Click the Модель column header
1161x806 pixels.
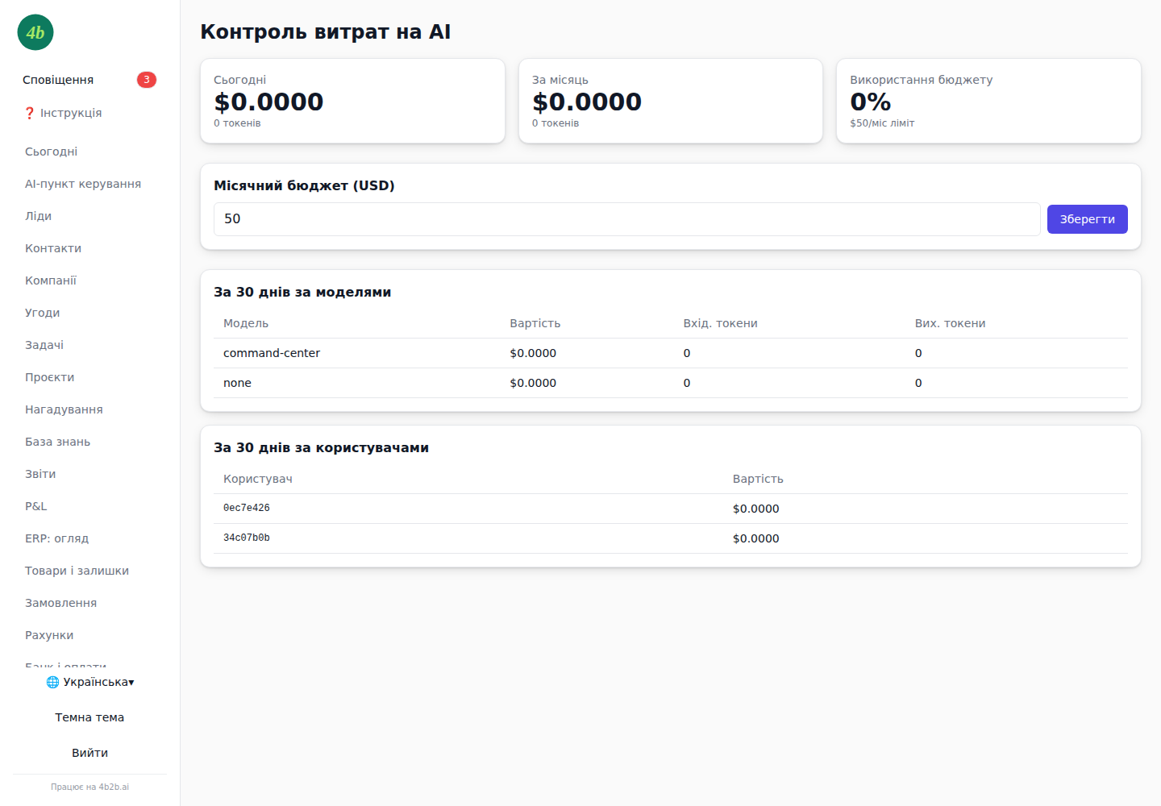[x=246, y=323]
